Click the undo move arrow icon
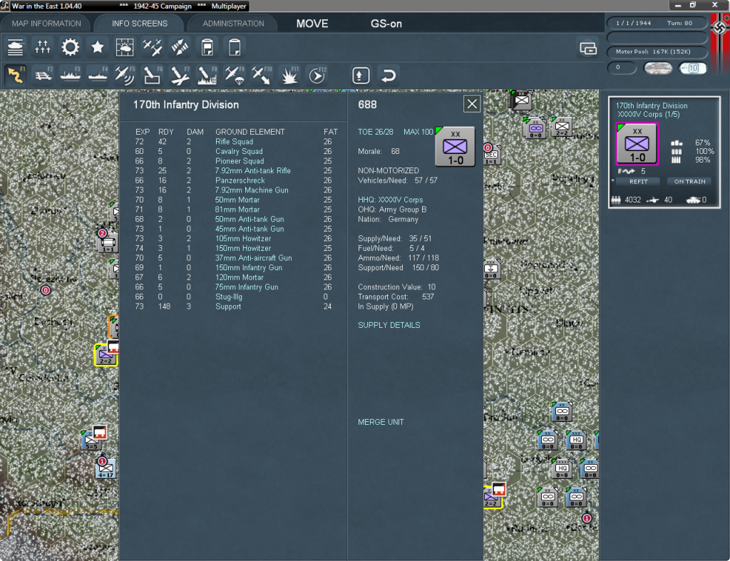 389,76
